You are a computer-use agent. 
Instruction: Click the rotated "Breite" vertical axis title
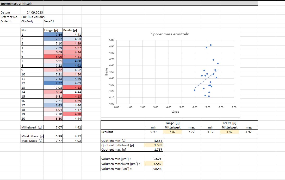click(107, 72)
